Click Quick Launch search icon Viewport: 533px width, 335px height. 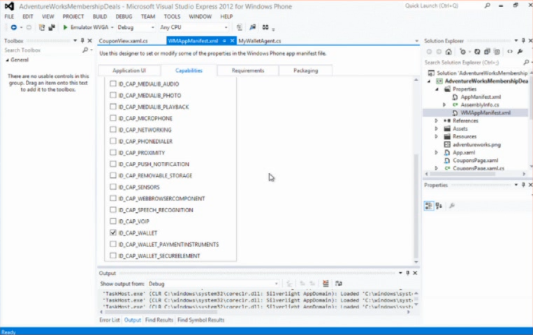pyautogui.click(x=488, y=6)
